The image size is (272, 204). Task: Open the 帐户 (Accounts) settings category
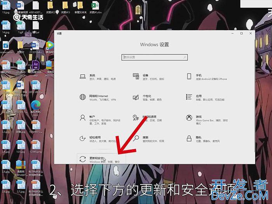[x=100, y=120]
